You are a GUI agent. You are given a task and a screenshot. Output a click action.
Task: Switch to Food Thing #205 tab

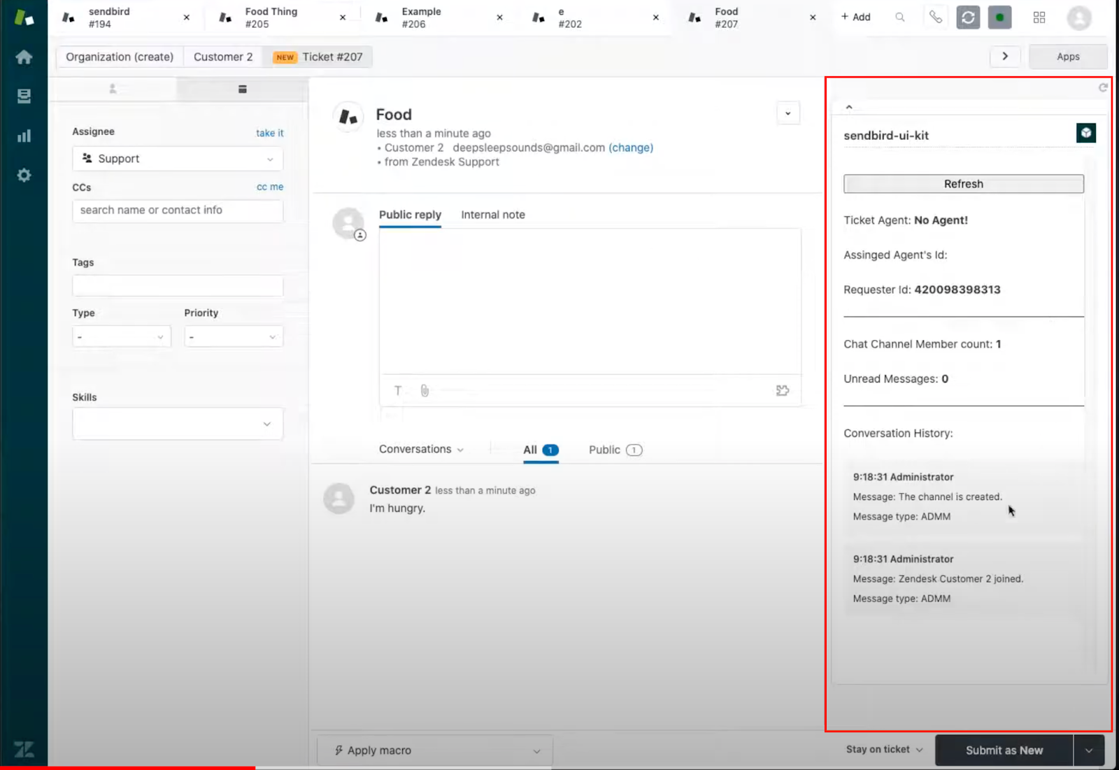(271, 17)
